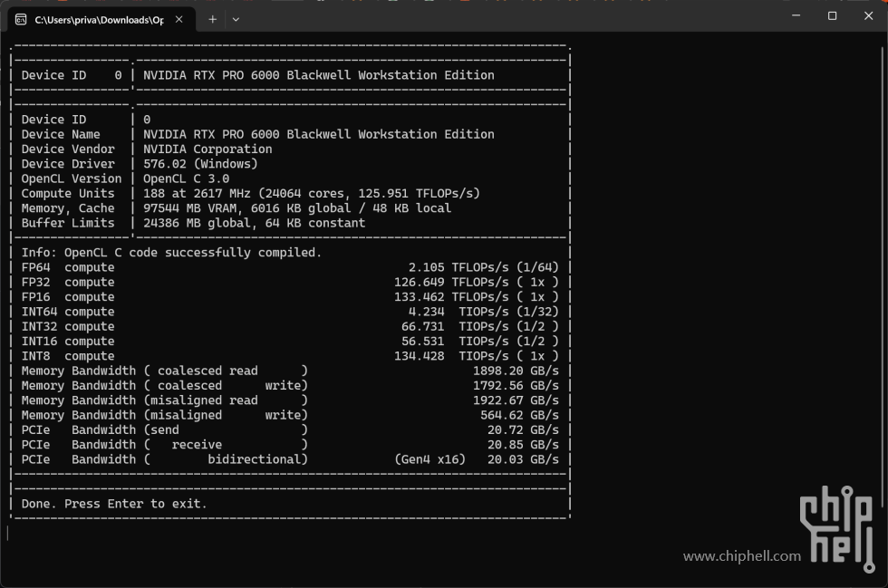Close the current terminal tab
Screen dimensions: 888x588
tap(179, 19)
